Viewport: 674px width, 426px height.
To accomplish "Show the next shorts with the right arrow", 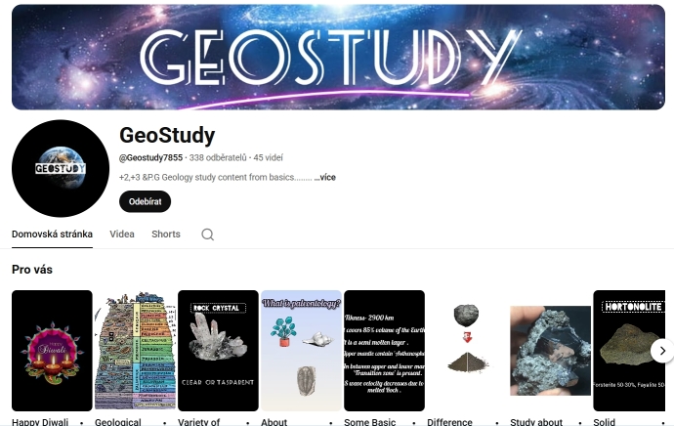I will pyautogui.click(x=662, y=351).
